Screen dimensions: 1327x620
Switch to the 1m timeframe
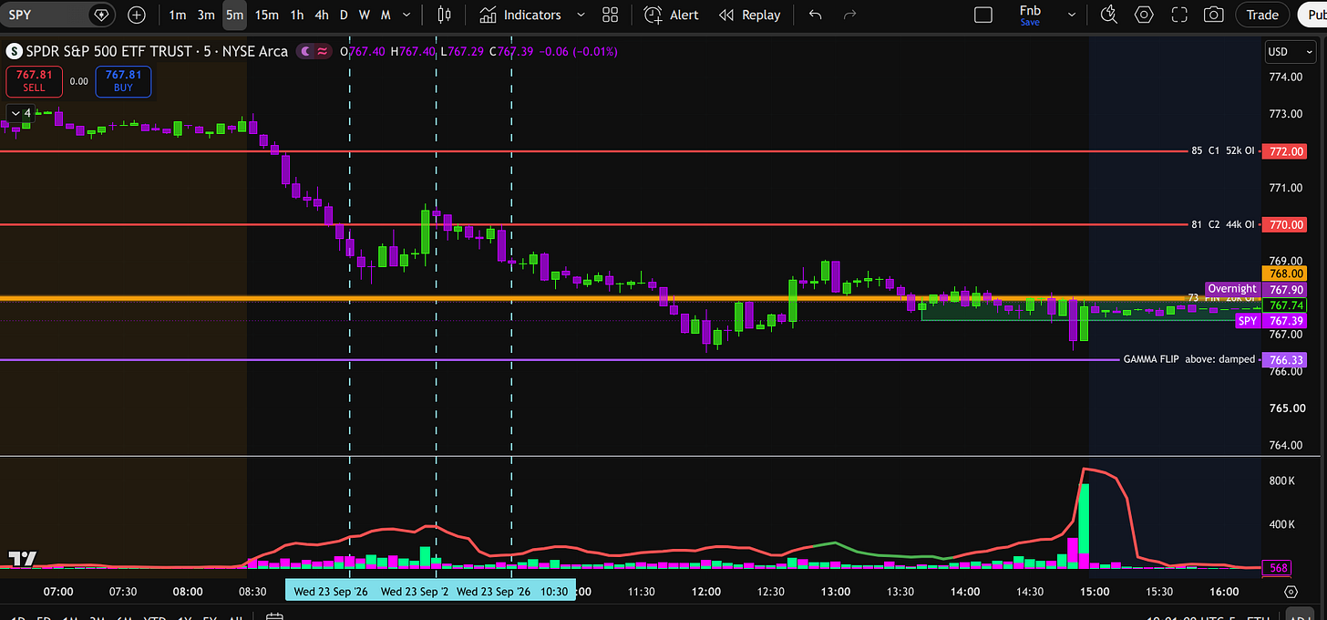[178, 15]
